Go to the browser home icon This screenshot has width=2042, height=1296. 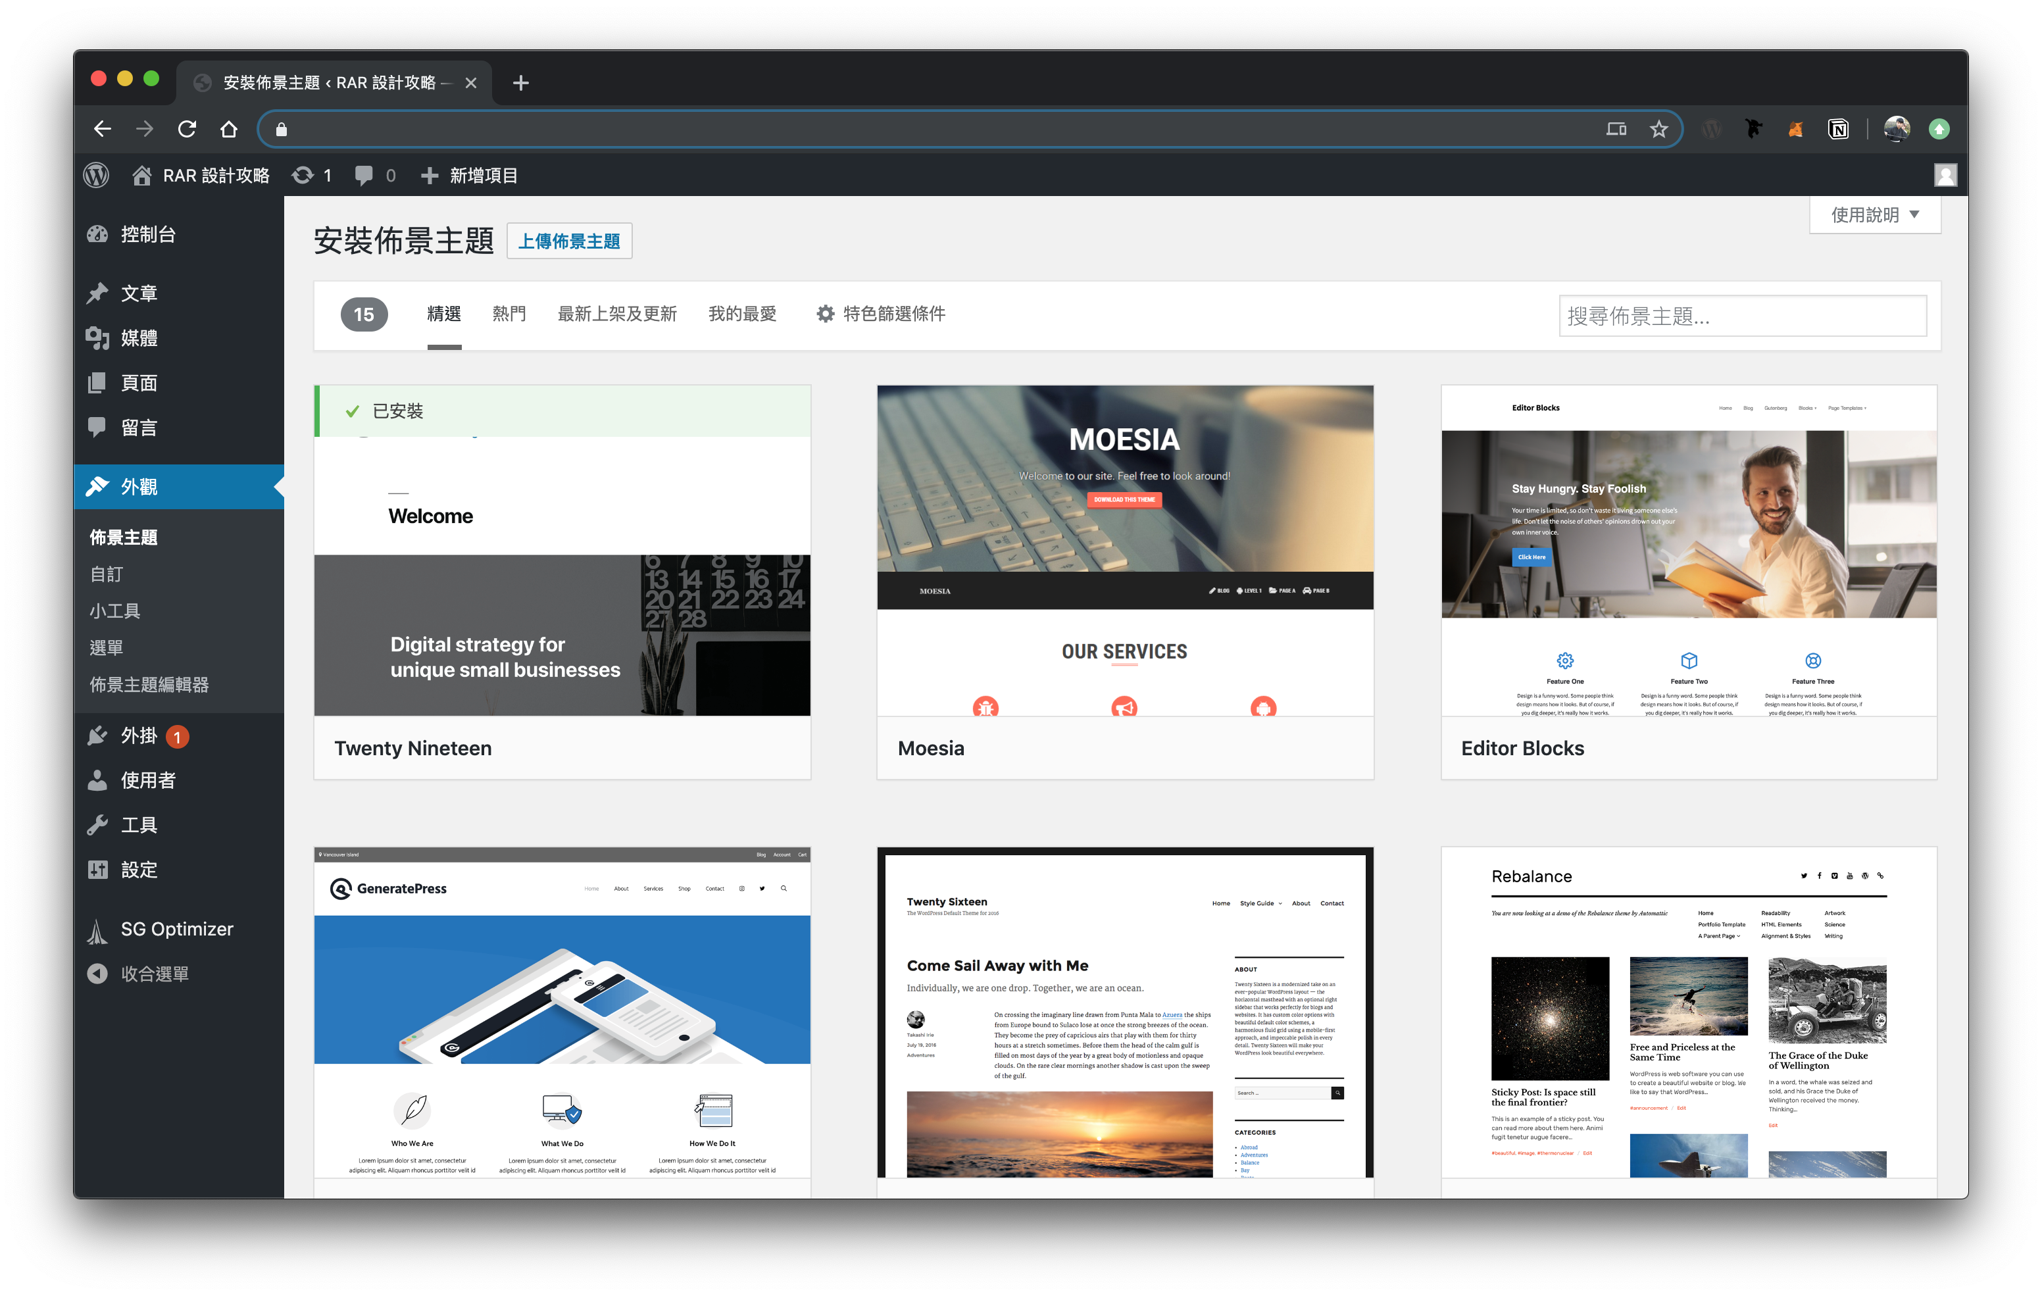pos(228,129)
